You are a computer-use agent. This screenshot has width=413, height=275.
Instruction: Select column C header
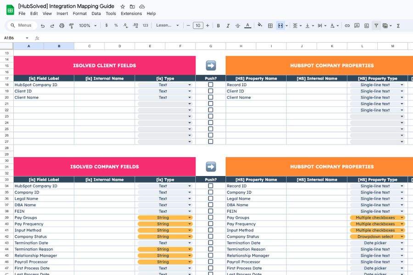click(x=89, y=46)
